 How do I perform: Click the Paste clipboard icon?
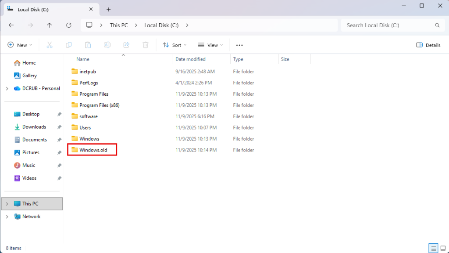click(88, 45)
